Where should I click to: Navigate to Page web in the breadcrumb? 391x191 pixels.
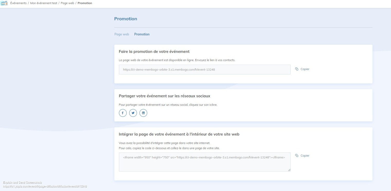[67, 3]
